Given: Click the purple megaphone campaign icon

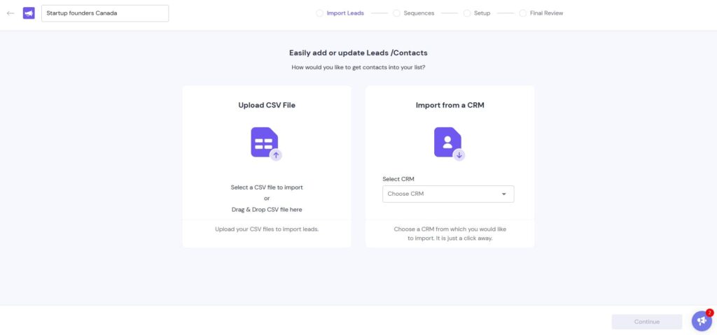Looking at the screenshot, I should pyautogui.click(x=29, y=13).
